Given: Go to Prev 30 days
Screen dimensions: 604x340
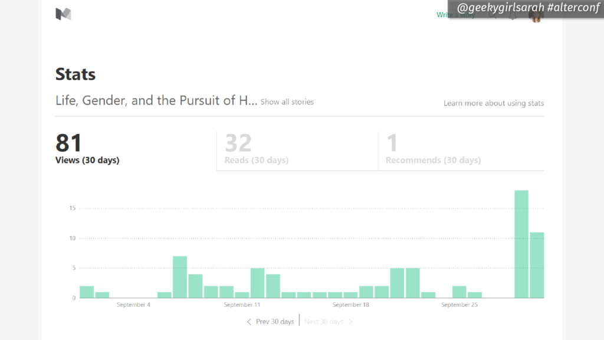Looking at the screenshot, I should point(275,322).
